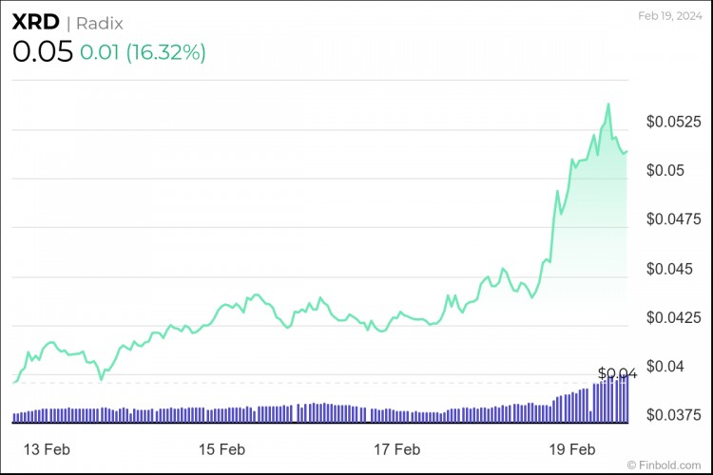Click the last point of the price line
Viewport: 713px width, 475px height.
[627, 151]
